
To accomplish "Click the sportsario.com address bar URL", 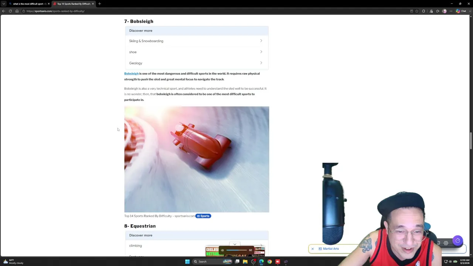I will (x=55, y=11).
